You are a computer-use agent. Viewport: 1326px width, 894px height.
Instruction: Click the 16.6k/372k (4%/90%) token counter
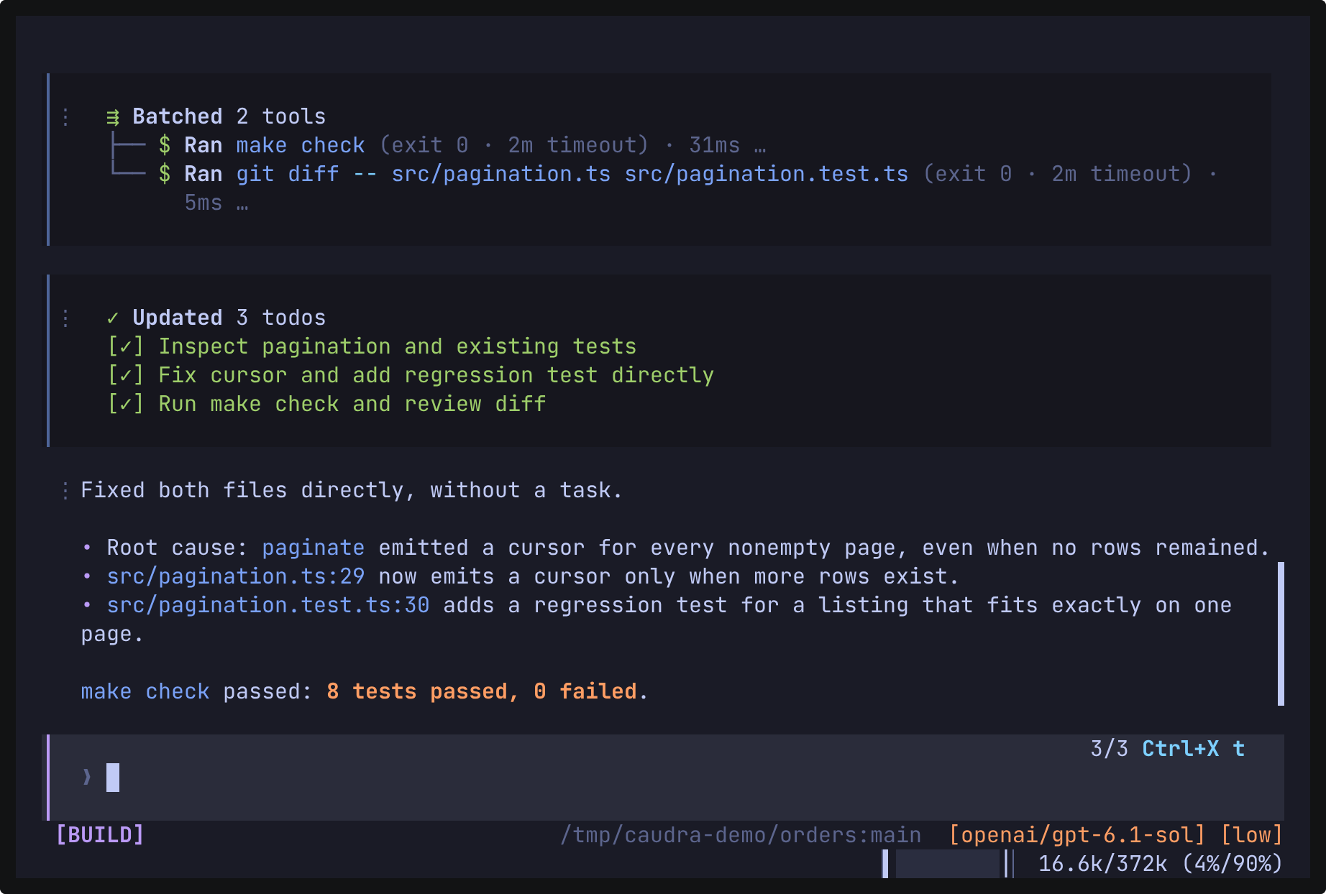(x=1161, y=864)
